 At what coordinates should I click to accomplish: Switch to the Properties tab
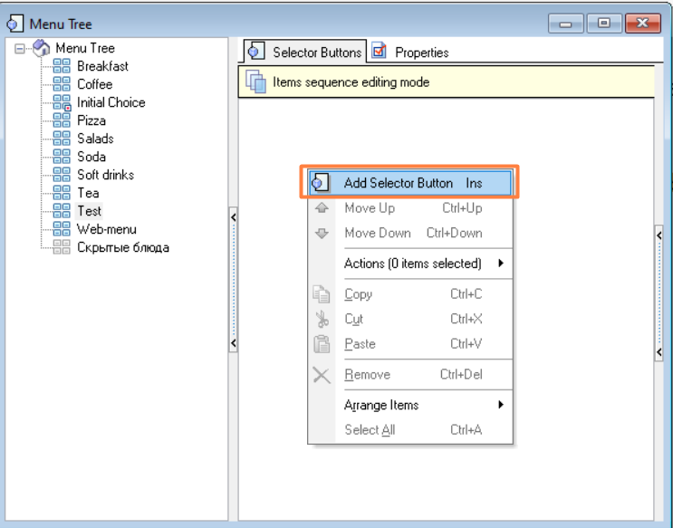click(420, 53)
